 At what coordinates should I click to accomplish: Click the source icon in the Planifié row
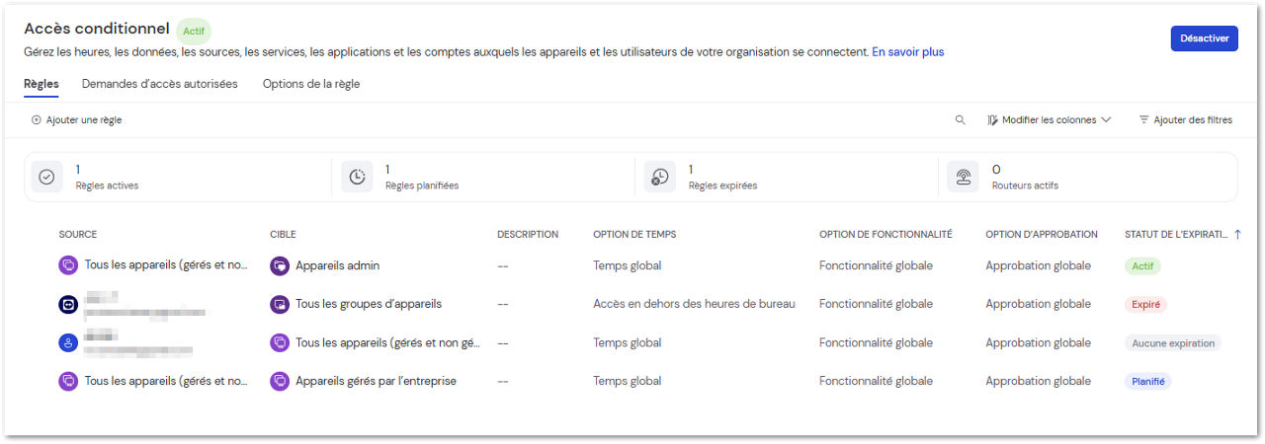68,381
